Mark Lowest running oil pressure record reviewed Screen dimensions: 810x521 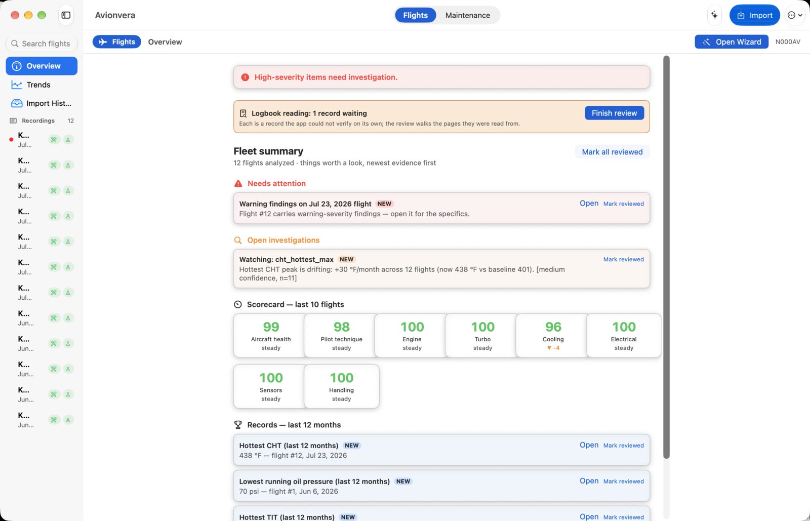click(624, 482)
